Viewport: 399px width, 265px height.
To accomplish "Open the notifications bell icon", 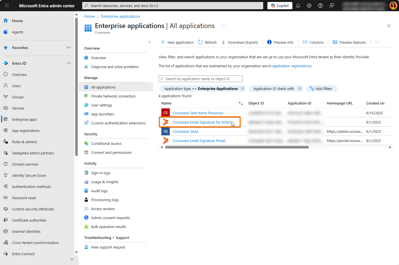I will [298, 6].
